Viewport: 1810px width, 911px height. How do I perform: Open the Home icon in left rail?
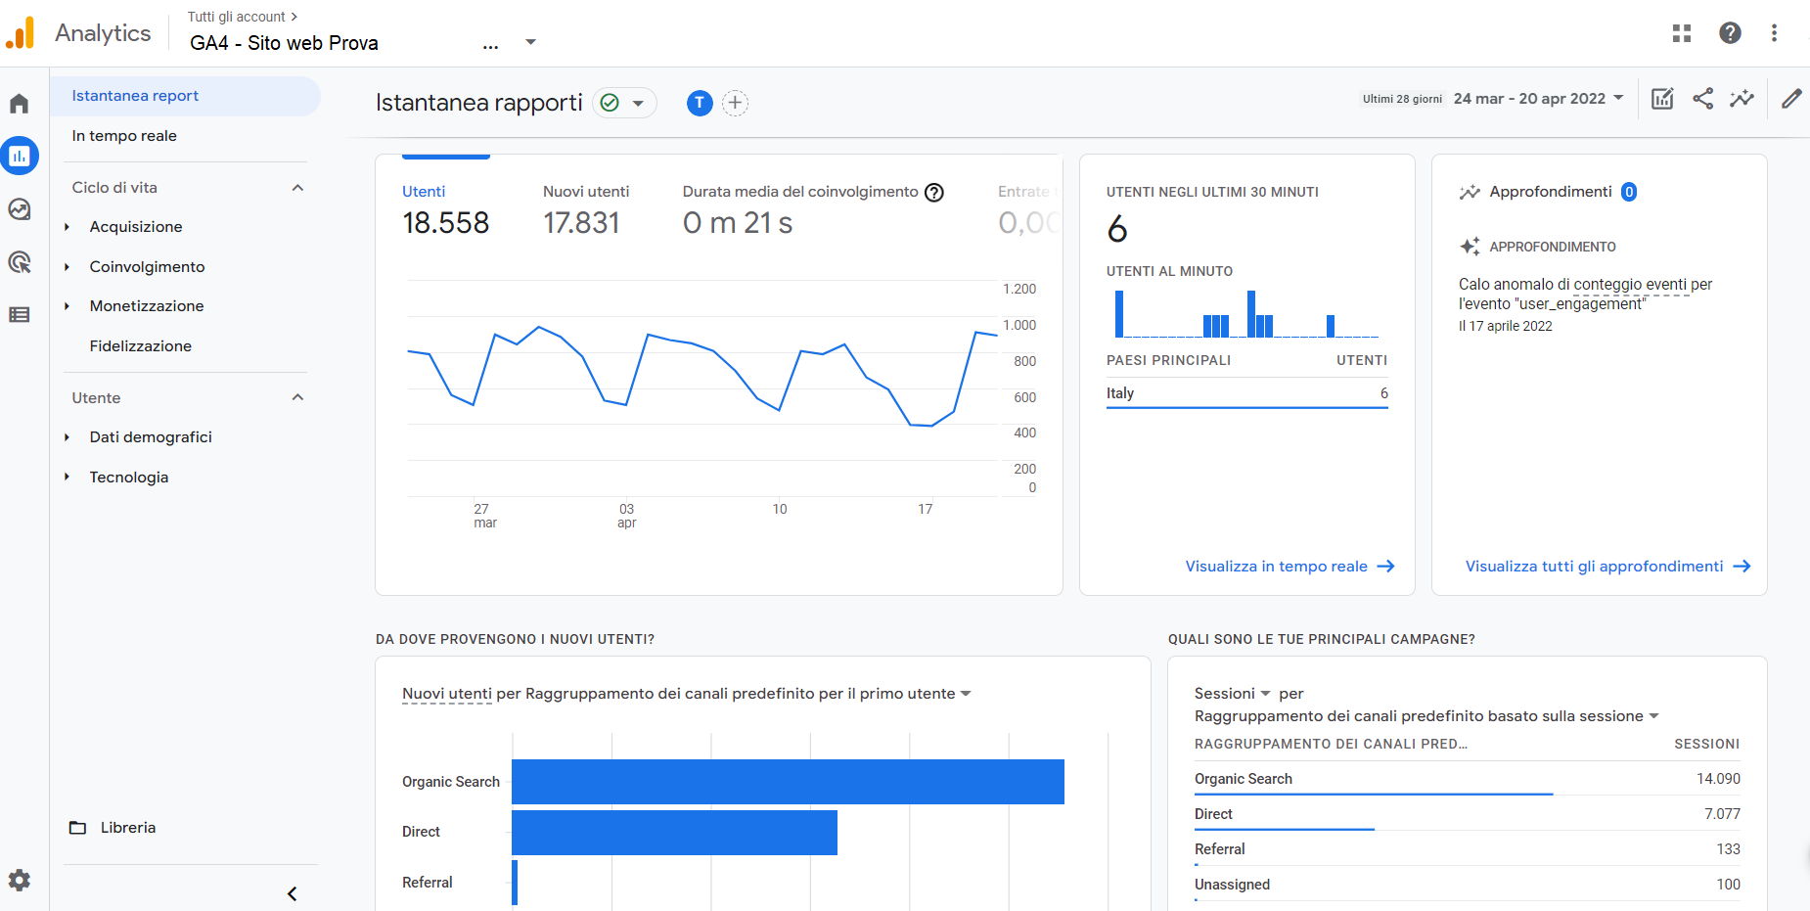point(20,104)
